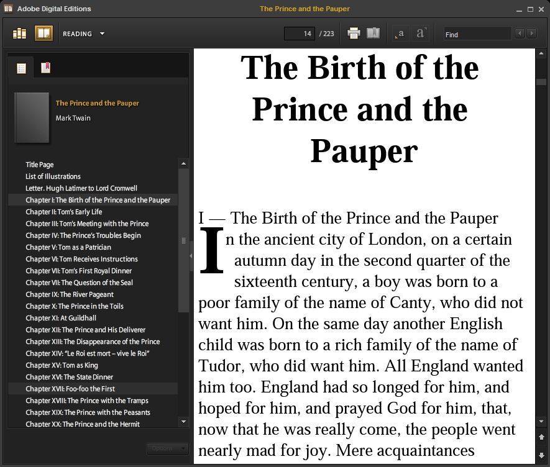Maximize the Adobe Digital Editions window

pyautogui.click(x=530, y=9)
